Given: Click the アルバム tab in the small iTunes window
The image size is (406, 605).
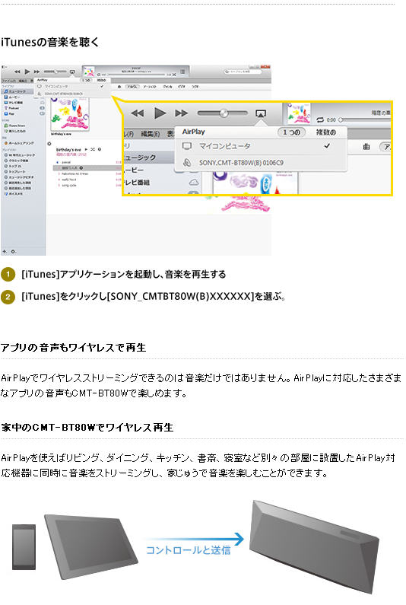Looking at the screenshot, I should tap(132, 87).
